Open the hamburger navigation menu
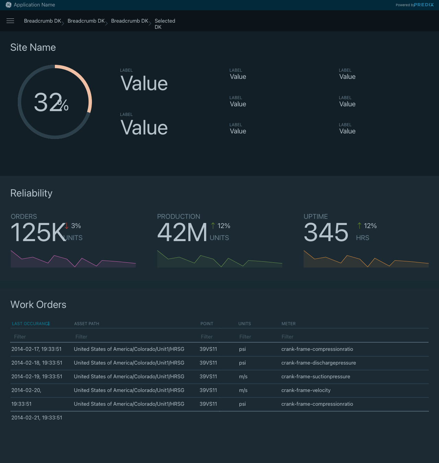 coord(10,21)
